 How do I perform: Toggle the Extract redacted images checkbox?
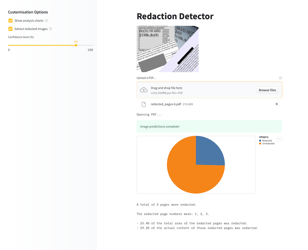tap(10, 29)
